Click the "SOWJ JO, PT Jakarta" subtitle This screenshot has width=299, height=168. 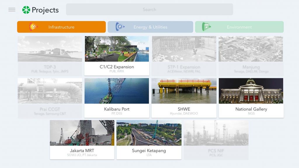click(x=82, y=155)
